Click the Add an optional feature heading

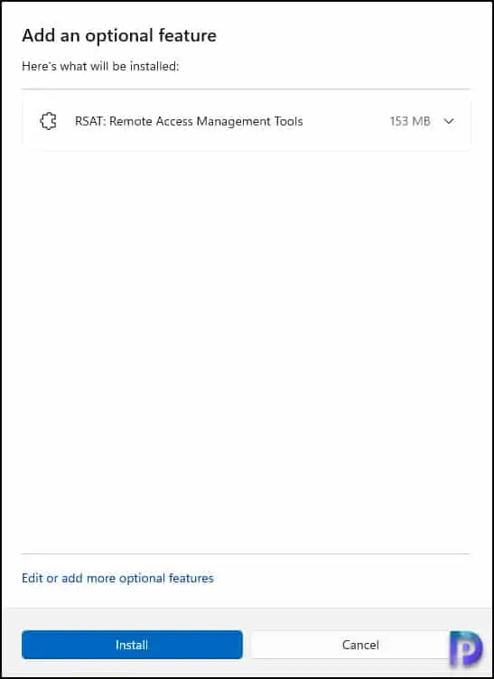[119, 35]
